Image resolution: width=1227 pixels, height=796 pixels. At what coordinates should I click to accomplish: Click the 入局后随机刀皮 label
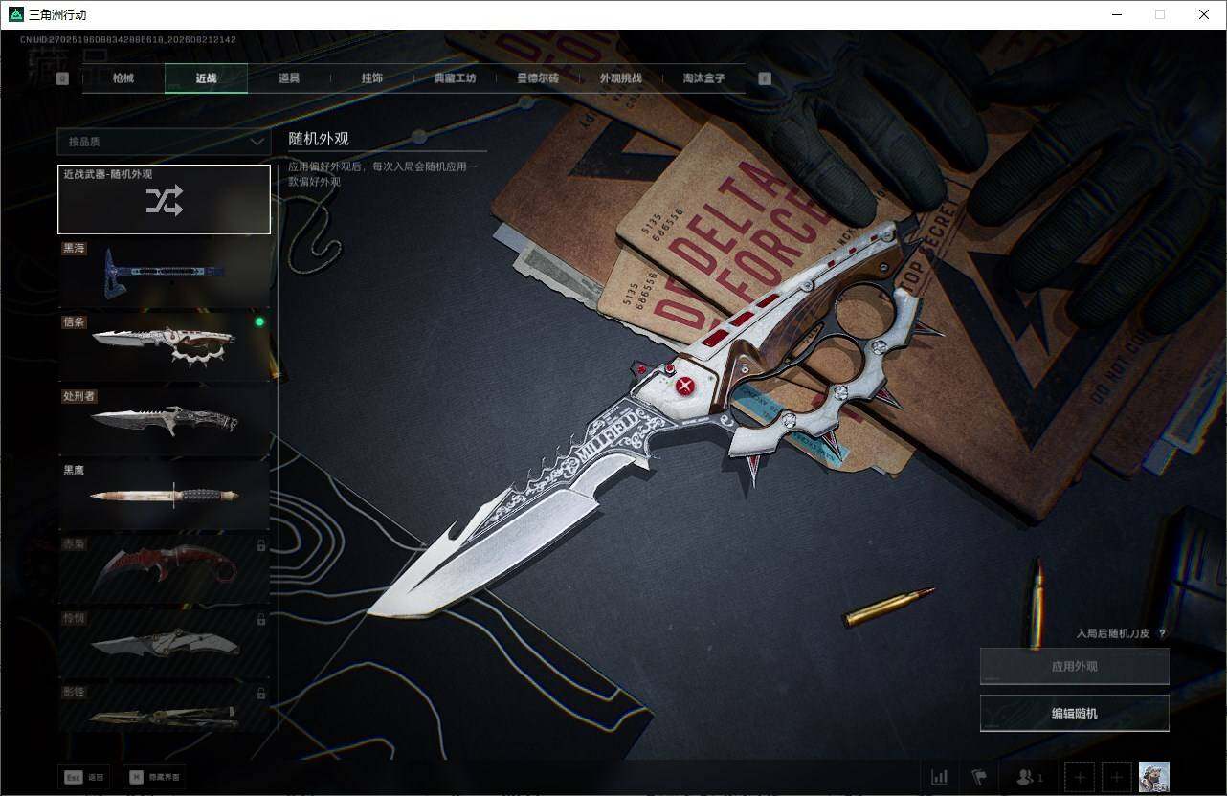click(x=1113, y=633)
